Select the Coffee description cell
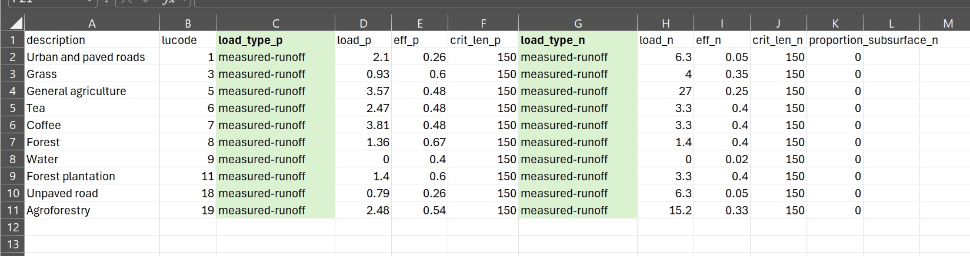Viewport: 970px width, 256px height. pos(44,125)
